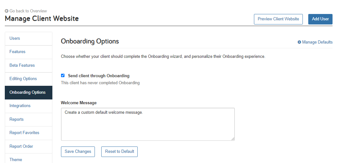Click inside the Welcome Message text area
This screenshot has height=163, width=337.
[x=148, y=124]
